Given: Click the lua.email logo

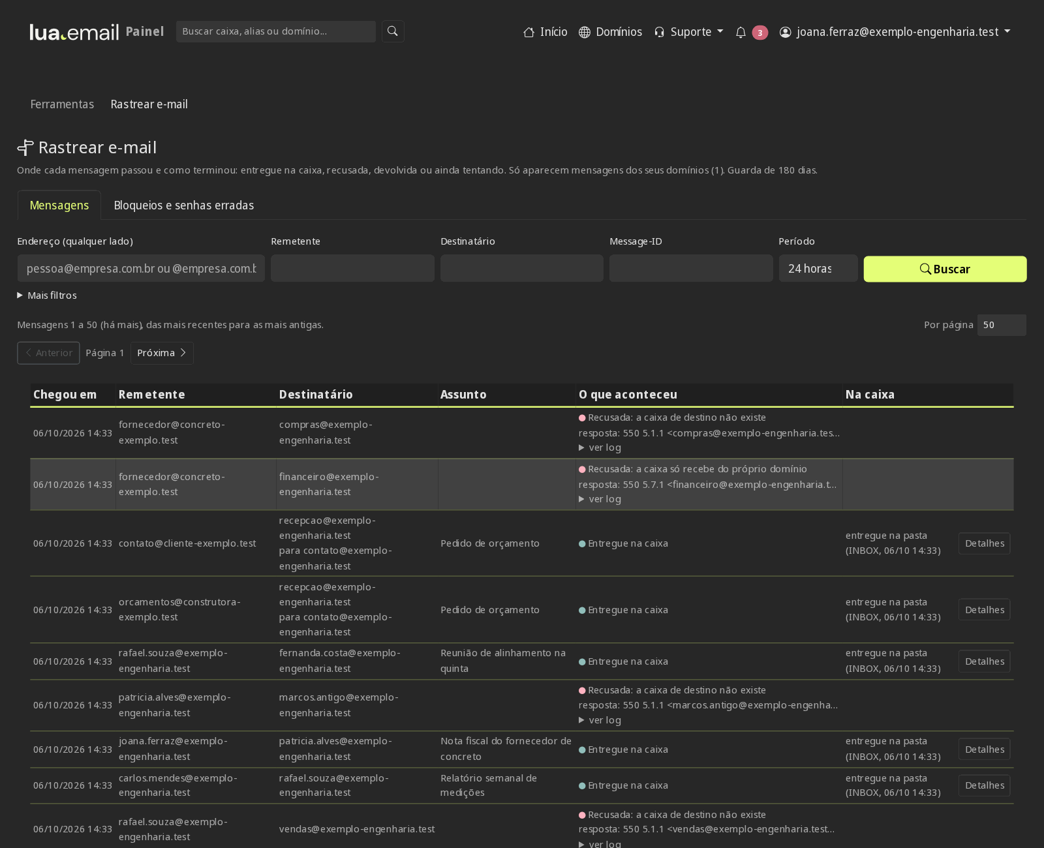Looking at the screenshot, I should click(x=74, y=32).
